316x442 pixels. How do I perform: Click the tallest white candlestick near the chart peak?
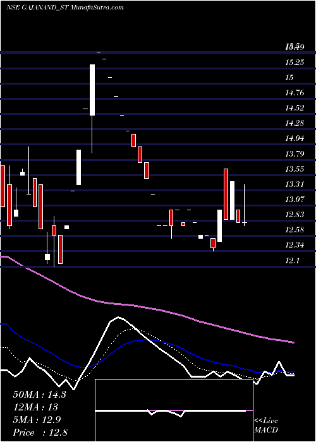[x=92, y=90]
